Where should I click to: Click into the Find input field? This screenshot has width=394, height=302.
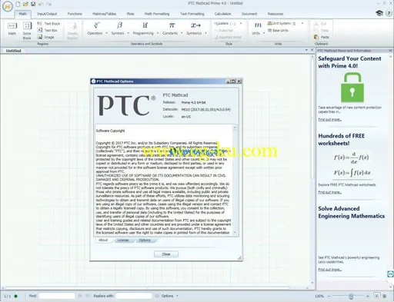coord(57,296)
